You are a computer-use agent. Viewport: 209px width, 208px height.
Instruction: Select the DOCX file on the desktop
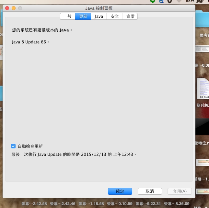pos(203,88)
